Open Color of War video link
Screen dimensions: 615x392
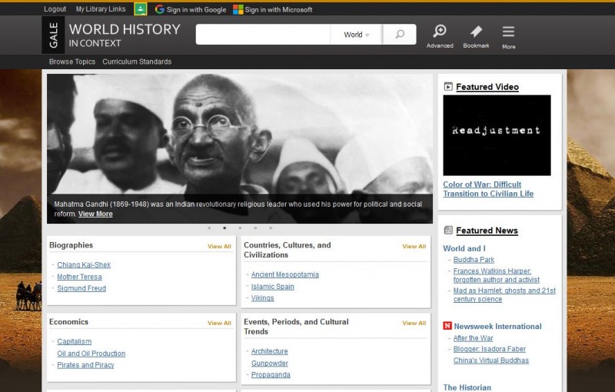click(488, 189)
